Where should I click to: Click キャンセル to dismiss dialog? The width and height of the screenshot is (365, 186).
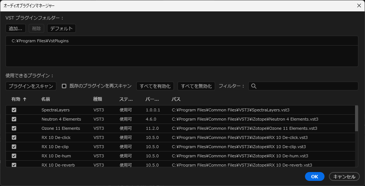pos(344,176)
